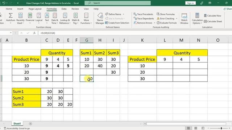Open Financial functions library

click(x=30, y=18)
